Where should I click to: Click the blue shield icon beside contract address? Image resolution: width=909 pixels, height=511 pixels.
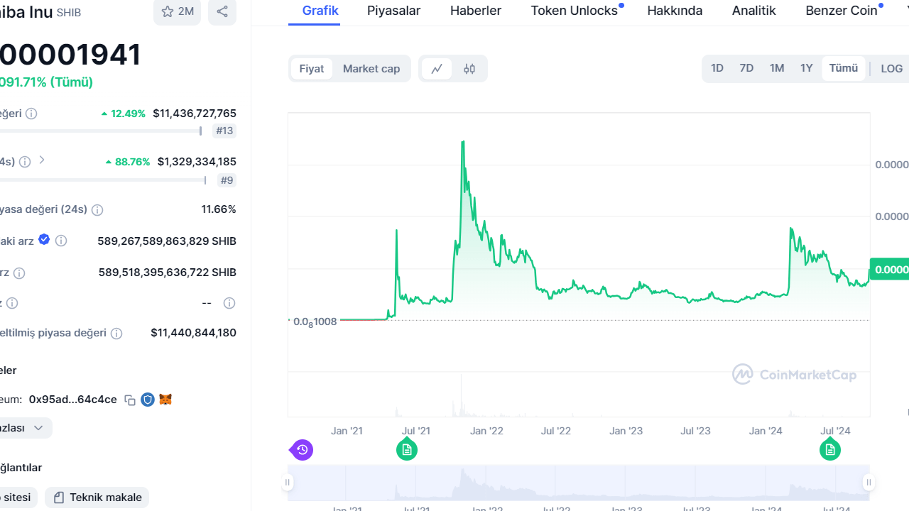point(148,400)
